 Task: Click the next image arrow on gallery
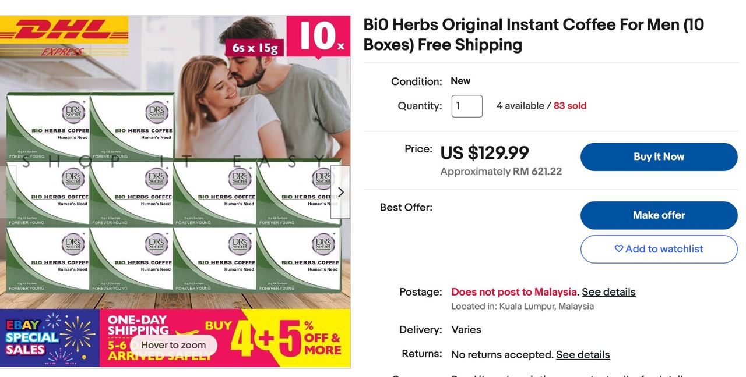(340, 192)
